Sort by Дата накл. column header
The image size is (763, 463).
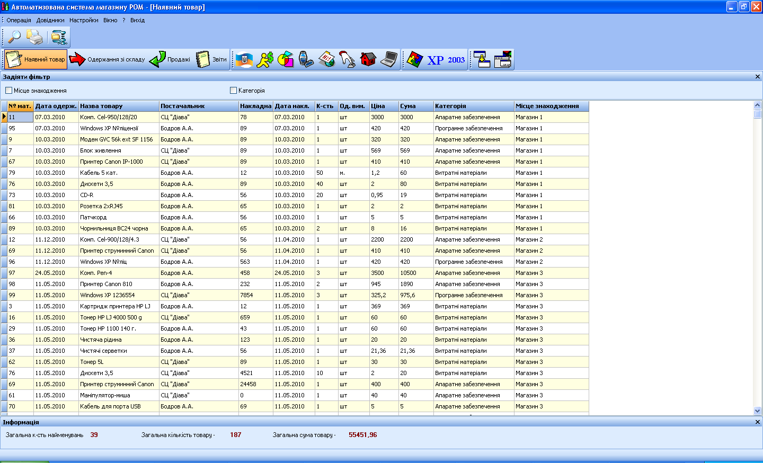[x=294, y=106]
